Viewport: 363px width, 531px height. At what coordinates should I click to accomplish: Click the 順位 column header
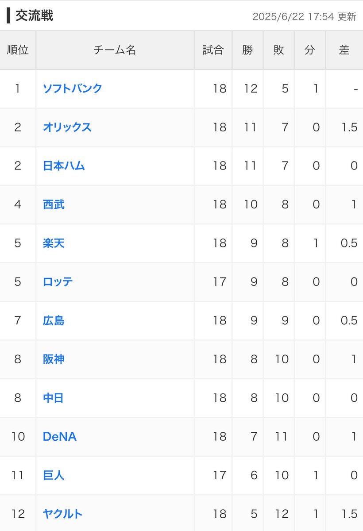tap(18, 50)
